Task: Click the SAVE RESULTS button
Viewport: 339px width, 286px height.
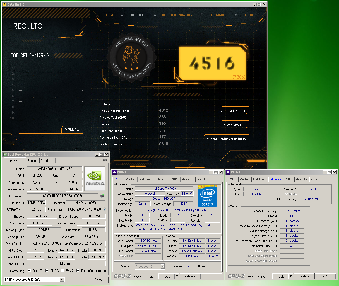Action: 234,125
